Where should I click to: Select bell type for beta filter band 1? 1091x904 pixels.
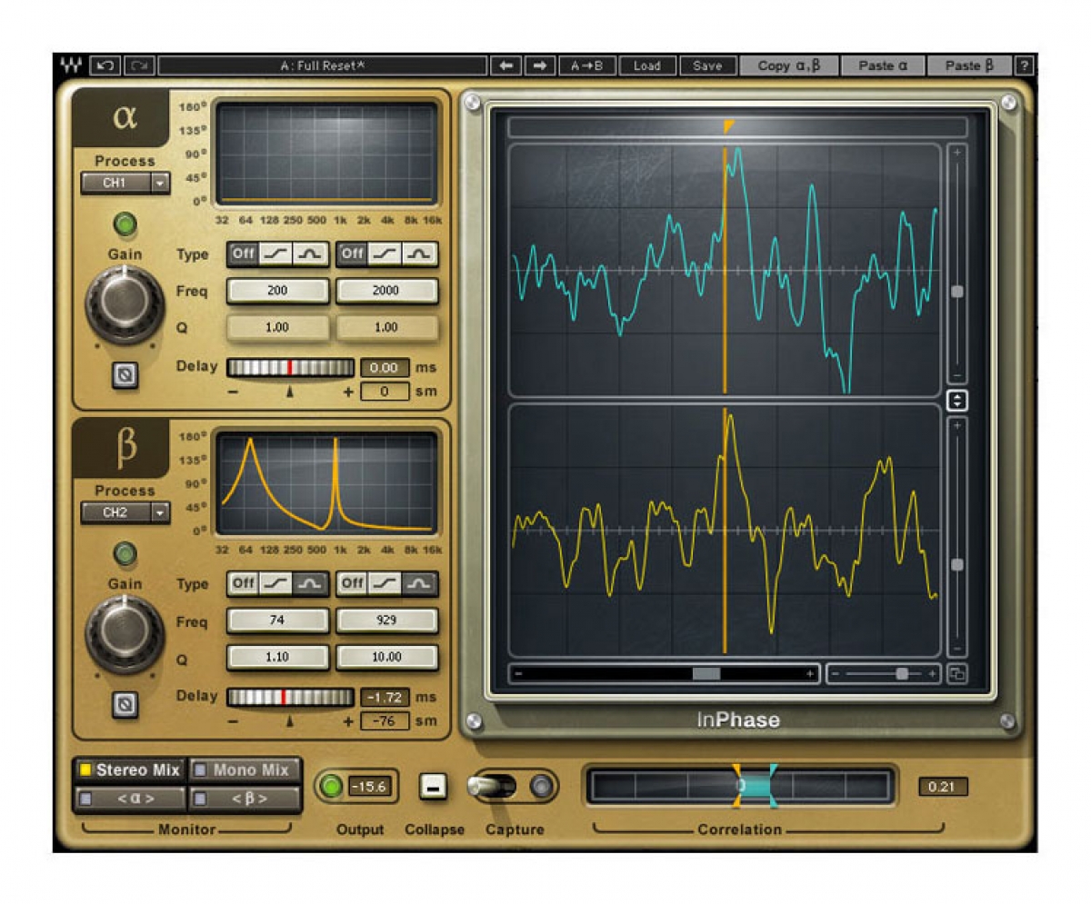[311, 583]
